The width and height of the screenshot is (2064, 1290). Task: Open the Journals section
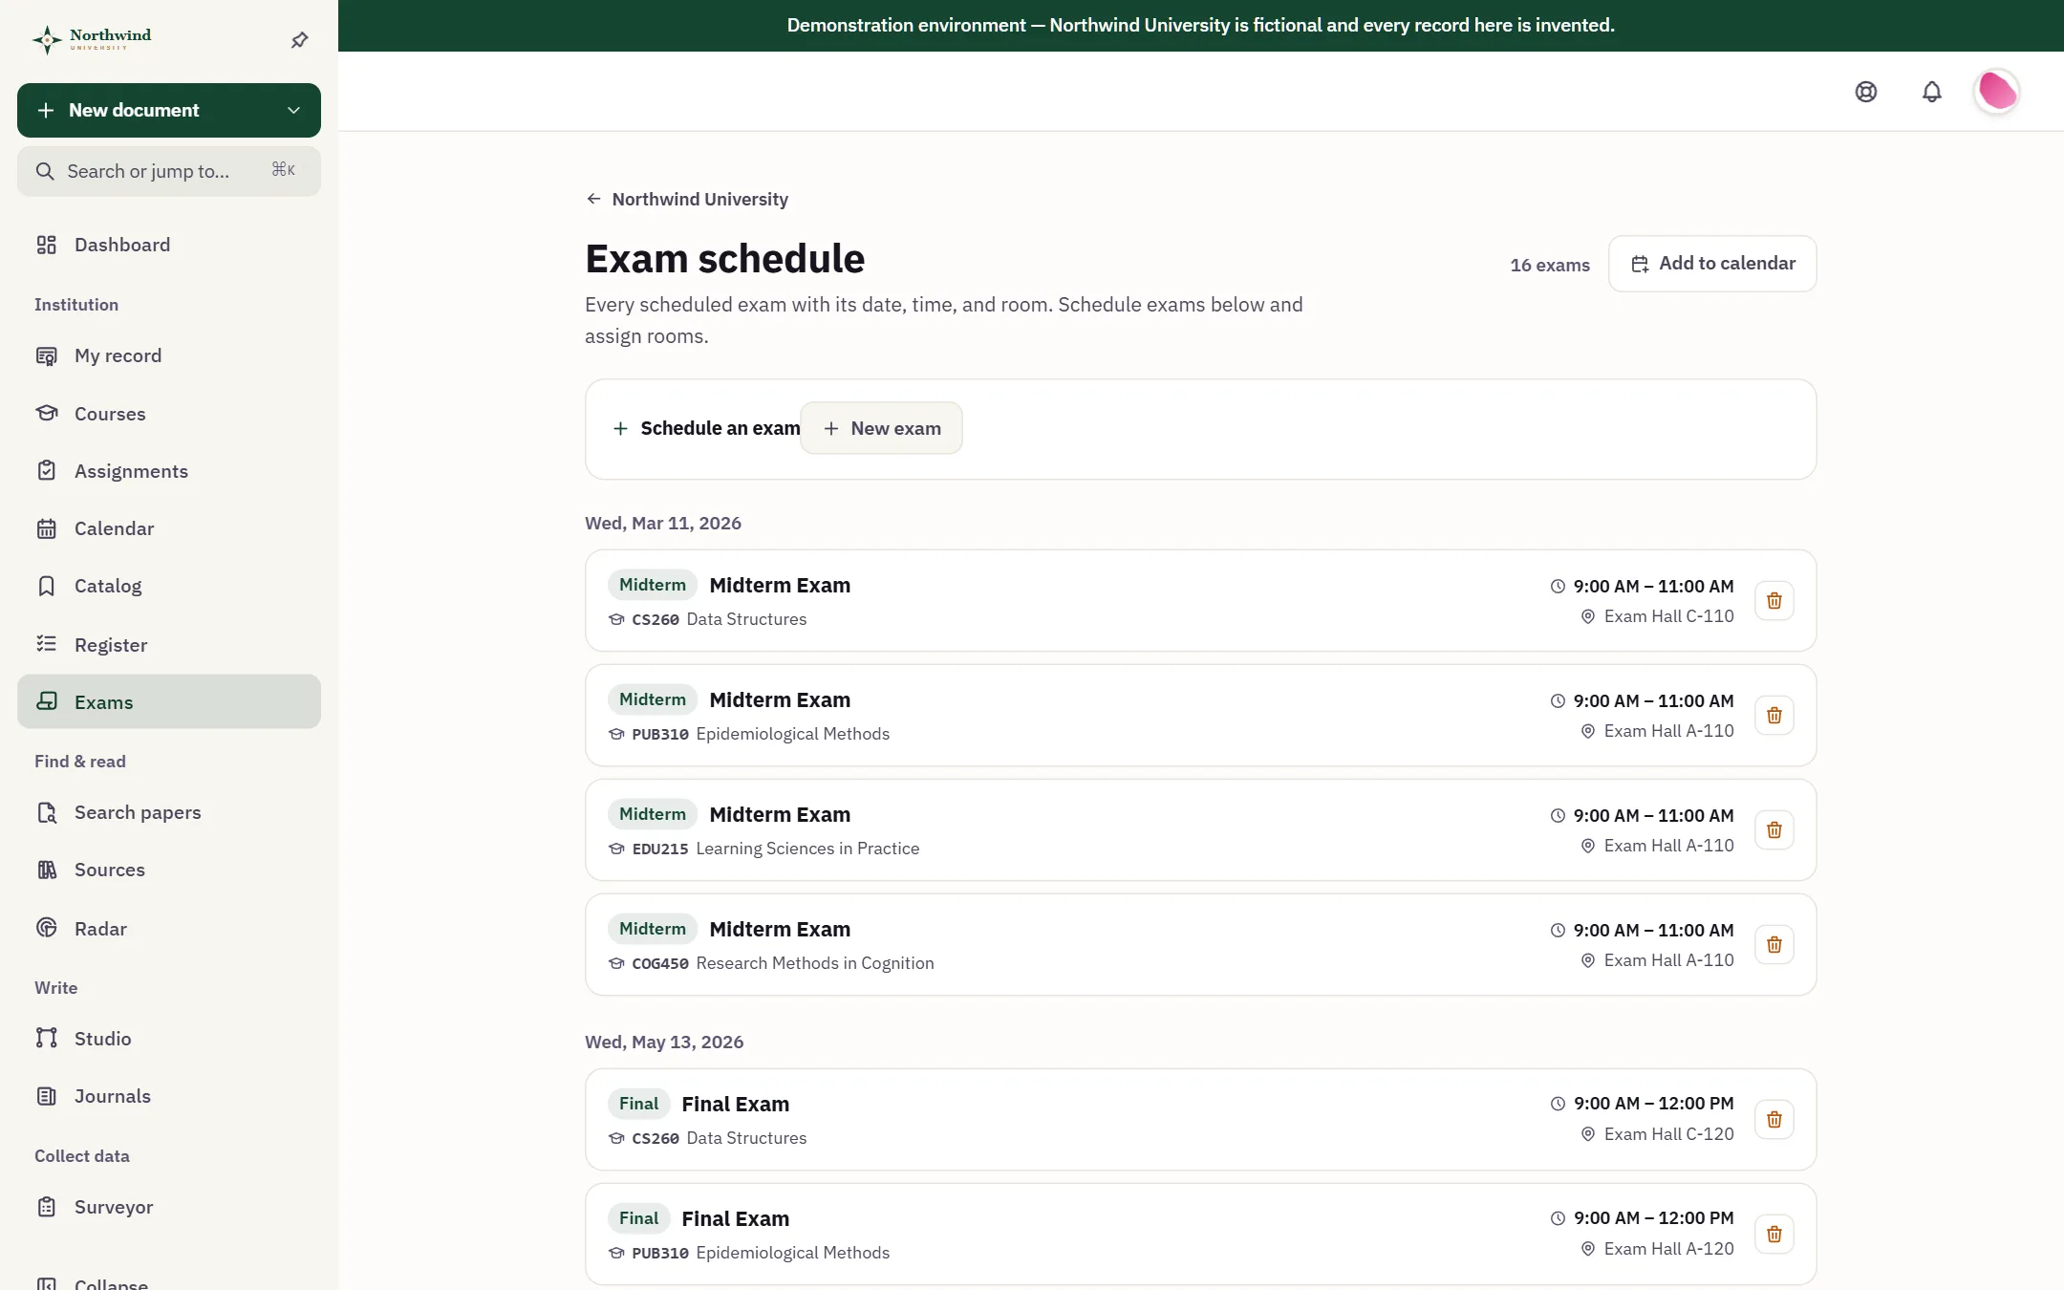click(169, 1096)
